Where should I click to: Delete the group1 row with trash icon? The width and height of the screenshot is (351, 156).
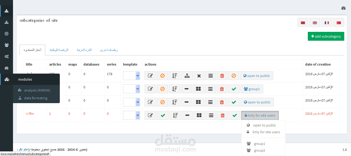click(222, 89)
